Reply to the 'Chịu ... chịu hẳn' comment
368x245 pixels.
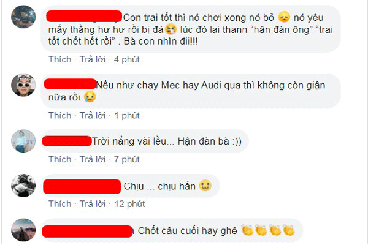pyautogui.click(x=93, y=204)
